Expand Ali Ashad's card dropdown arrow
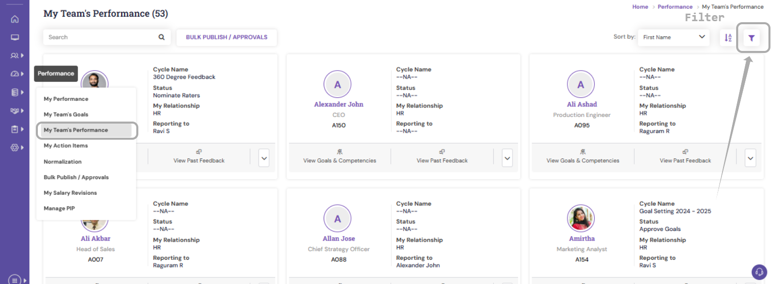Screen dimensions: 773x284 point(751,158)
